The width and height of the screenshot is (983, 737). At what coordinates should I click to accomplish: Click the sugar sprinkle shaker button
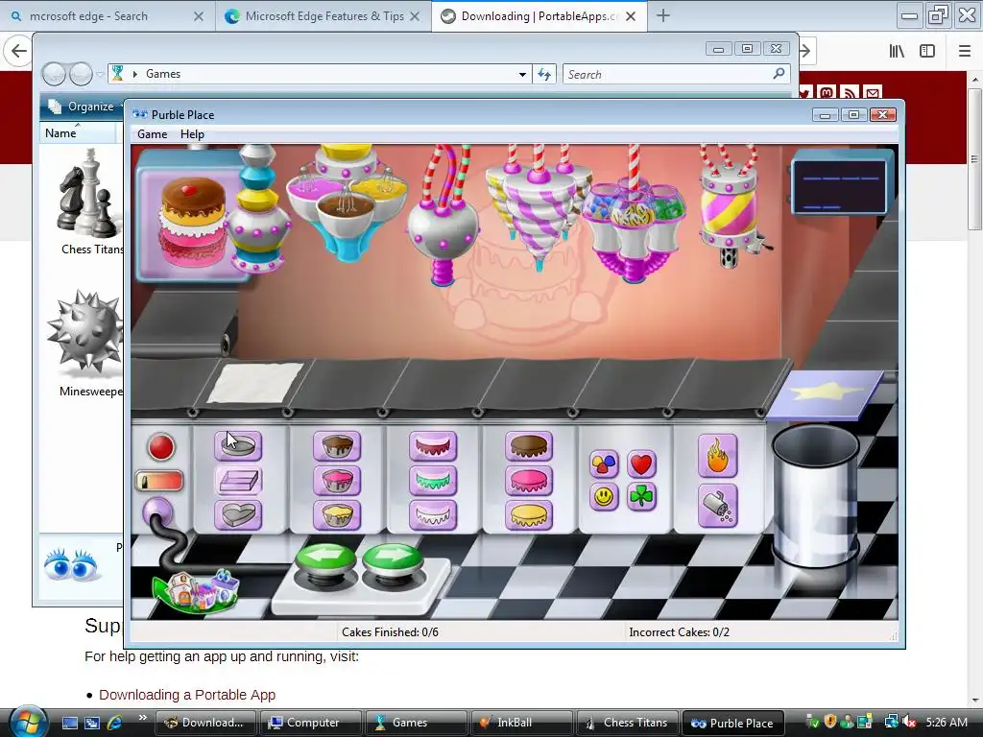[717, 507]
